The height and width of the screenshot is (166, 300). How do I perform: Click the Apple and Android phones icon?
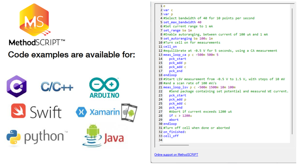coord(129,113)
